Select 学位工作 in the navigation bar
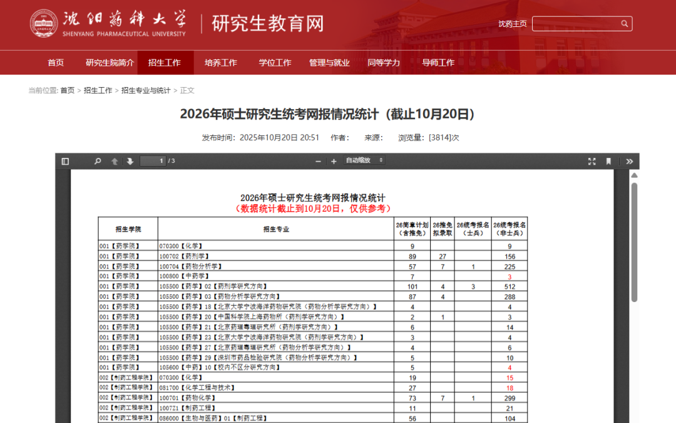Image resolution: width=676 pixels, height=423 pixels. coord(275,63)
